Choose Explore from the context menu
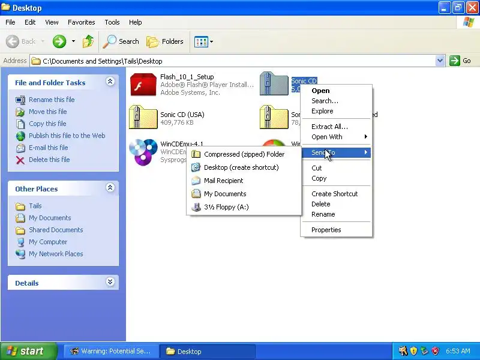This screenshot has width=480, height=360. coord(336,111)
